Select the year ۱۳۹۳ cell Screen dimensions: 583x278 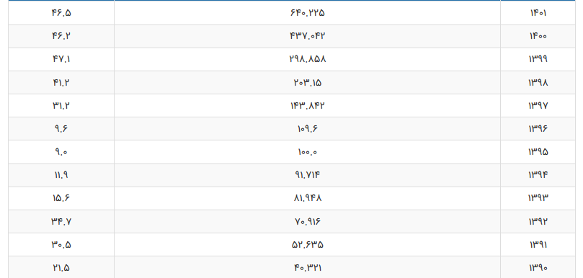538,199
